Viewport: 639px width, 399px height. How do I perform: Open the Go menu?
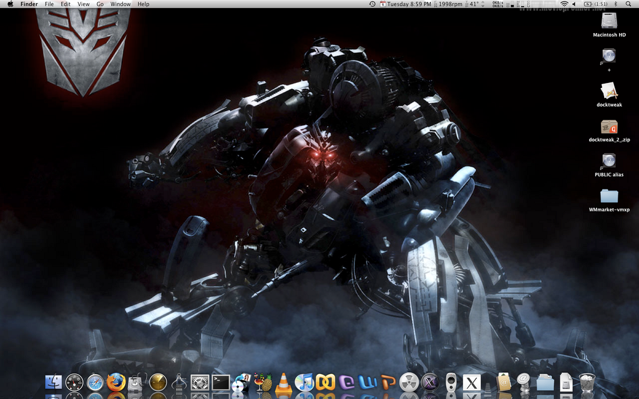tap(100, 4)
